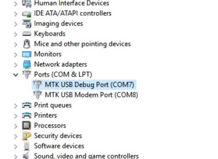Image resolution: width=218 pixels, height=159 pixels.
Task: Click the Sound controllers speaker icon
Action: (27, 156)
